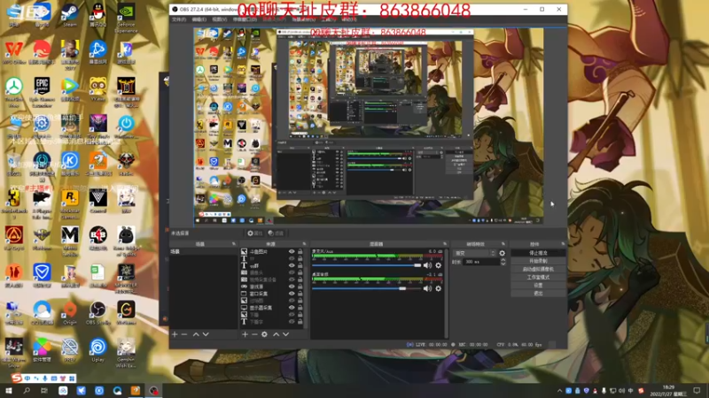Open taskbar search
This screenshot has height=398, width=709.
[x=27, y=390]
